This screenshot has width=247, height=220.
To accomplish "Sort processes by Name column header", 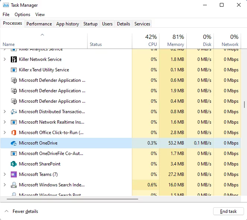I will (44, 41).
